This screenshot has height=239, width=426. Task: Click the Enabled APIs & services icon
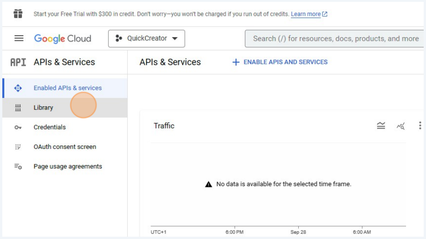18,88
